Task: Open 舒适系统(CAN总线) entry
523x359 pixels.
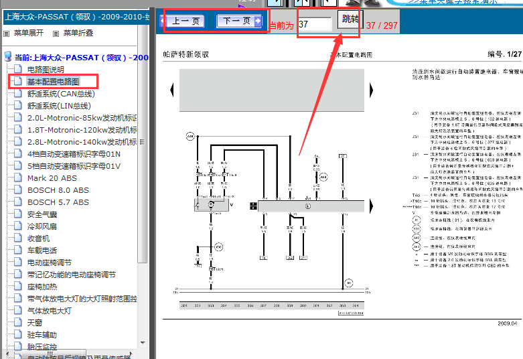Action: pyautogui.click(x=61, y=94)
